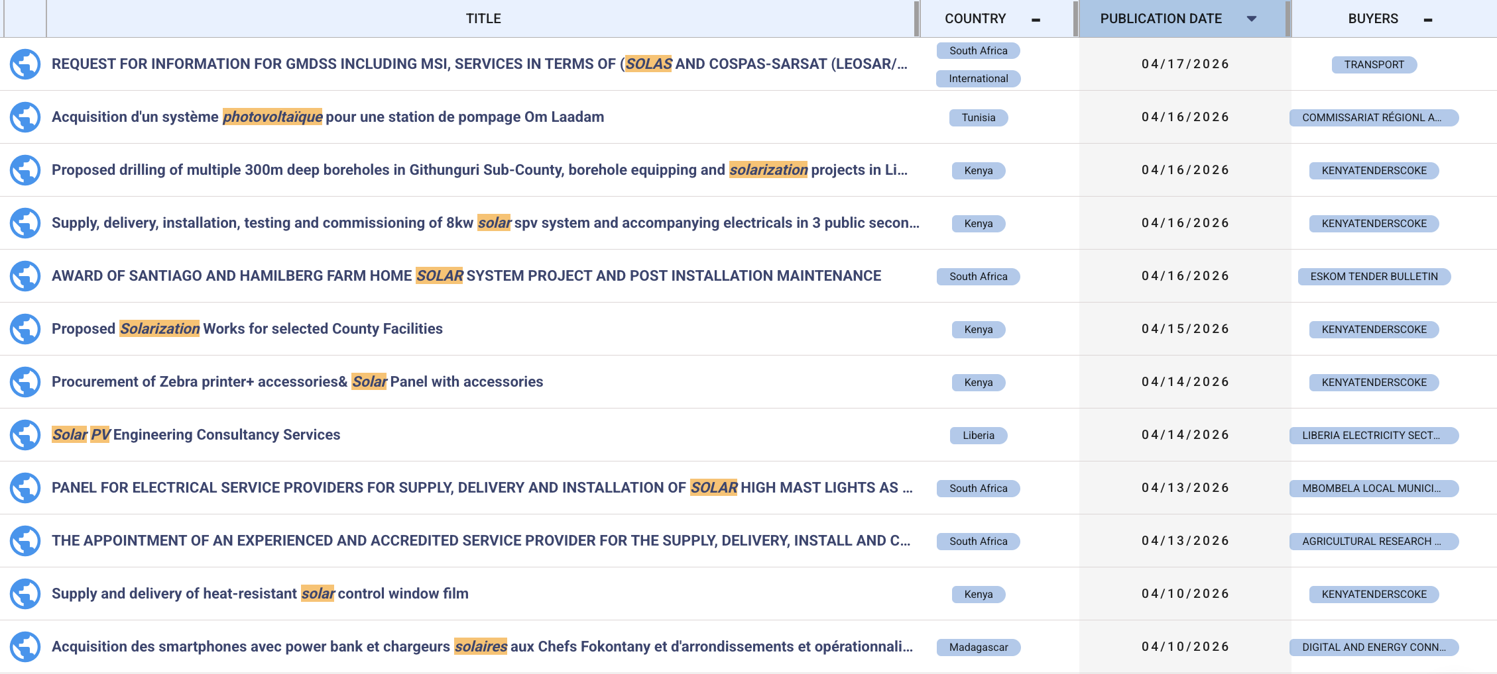Image resolution: width=1497 pixels, height=674 pixels.
Task: Sort by the Publication Date column header
Action: click(x=1161, y=19)
